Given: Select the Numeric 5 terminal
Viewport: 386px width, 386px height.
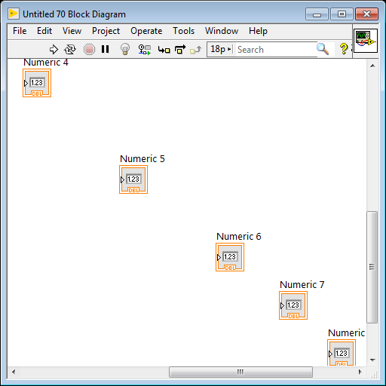Looking at the screenshot, I should coord(133,179).
